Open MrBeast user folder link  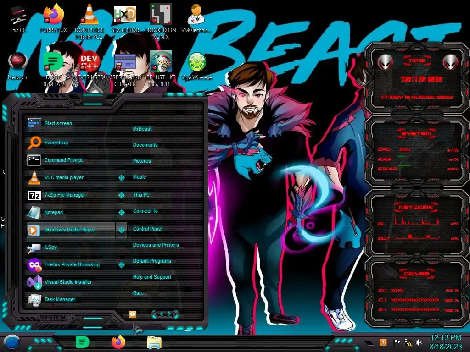pos(142,129)
